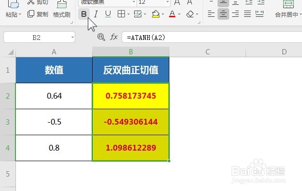Click cell showing 1.098612289

131,148
